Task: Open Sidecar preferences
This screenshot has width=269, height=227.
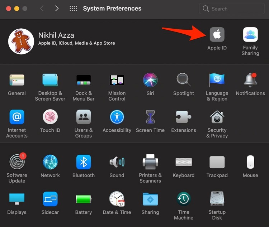Action: click(50, 199)
